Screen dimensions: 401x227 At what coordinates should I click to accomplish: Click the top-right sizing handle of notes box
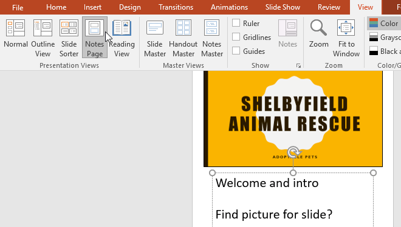(x=374, y=173)
